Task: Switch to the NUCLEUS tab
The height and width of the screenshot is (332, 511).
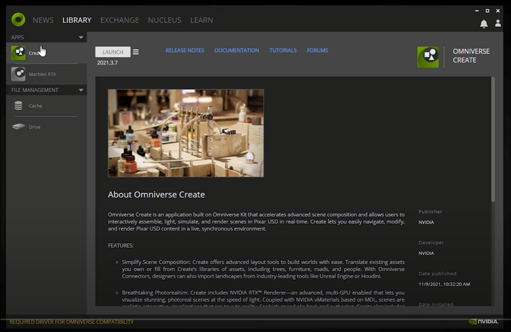Action: pos(165,20)
